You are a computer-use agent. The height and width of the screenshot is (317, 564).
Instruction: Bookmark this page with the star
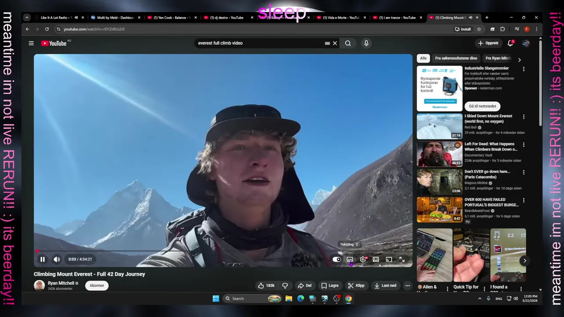click(479, 29)
